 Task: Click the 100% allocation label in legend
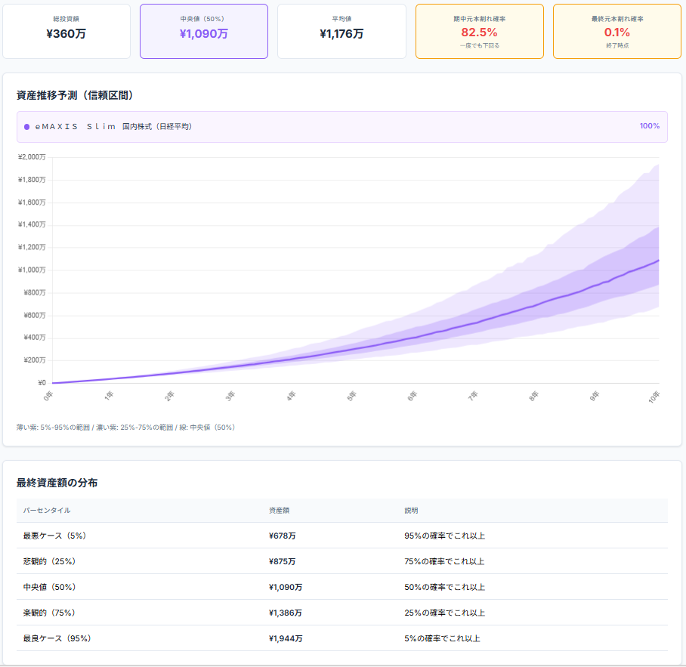pos(649,126)
